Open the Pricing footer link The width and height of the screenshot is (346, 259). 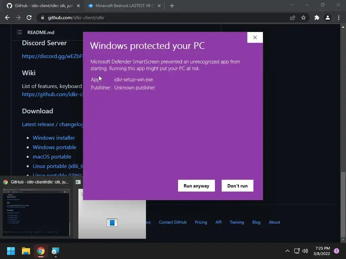[x=201, y=222]
